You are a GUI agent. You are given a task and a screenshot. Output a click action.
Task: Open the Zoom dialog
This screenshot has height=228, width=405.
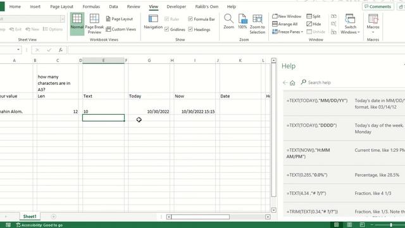coord(228,22)
